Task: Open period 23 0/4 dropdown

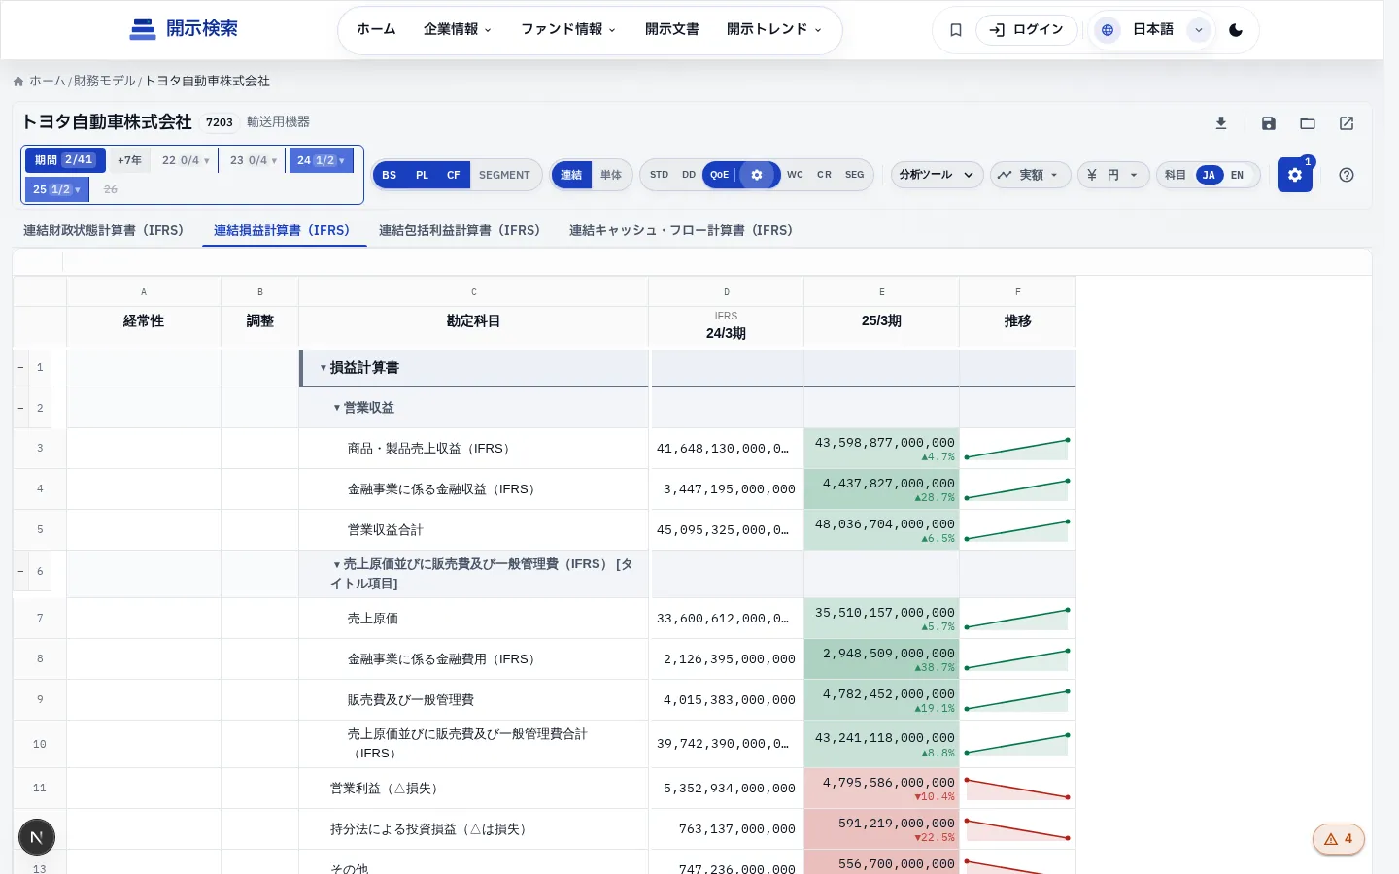Action: pyautogui.click(x=254, y=160)
